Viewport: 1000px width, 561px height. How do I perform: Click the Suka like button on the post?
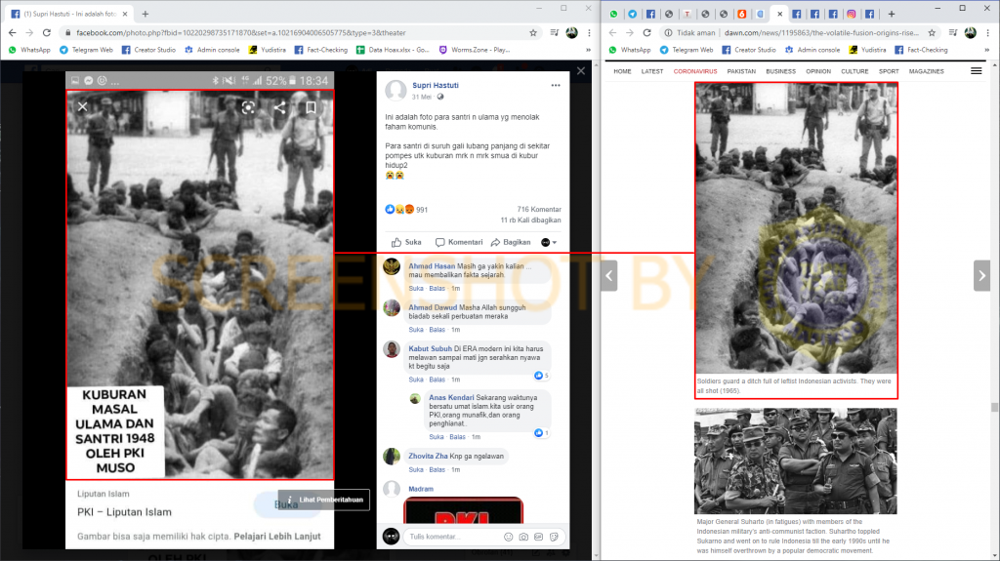[406, 242]
